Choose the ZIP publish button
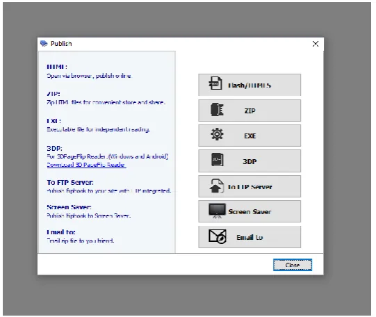 coord(250,111)
